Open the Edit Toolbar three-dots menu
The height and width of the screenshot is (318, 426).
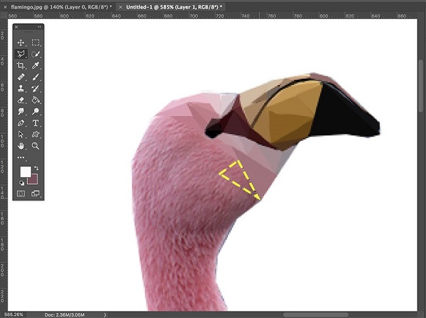21,157
